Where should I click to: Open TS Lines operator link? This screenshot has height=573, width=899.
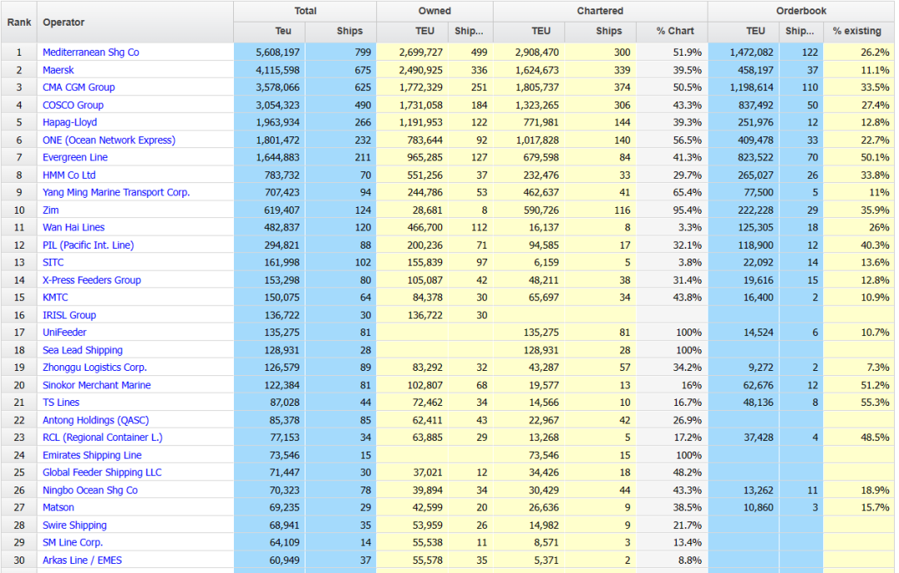click(x=61, y=402)
